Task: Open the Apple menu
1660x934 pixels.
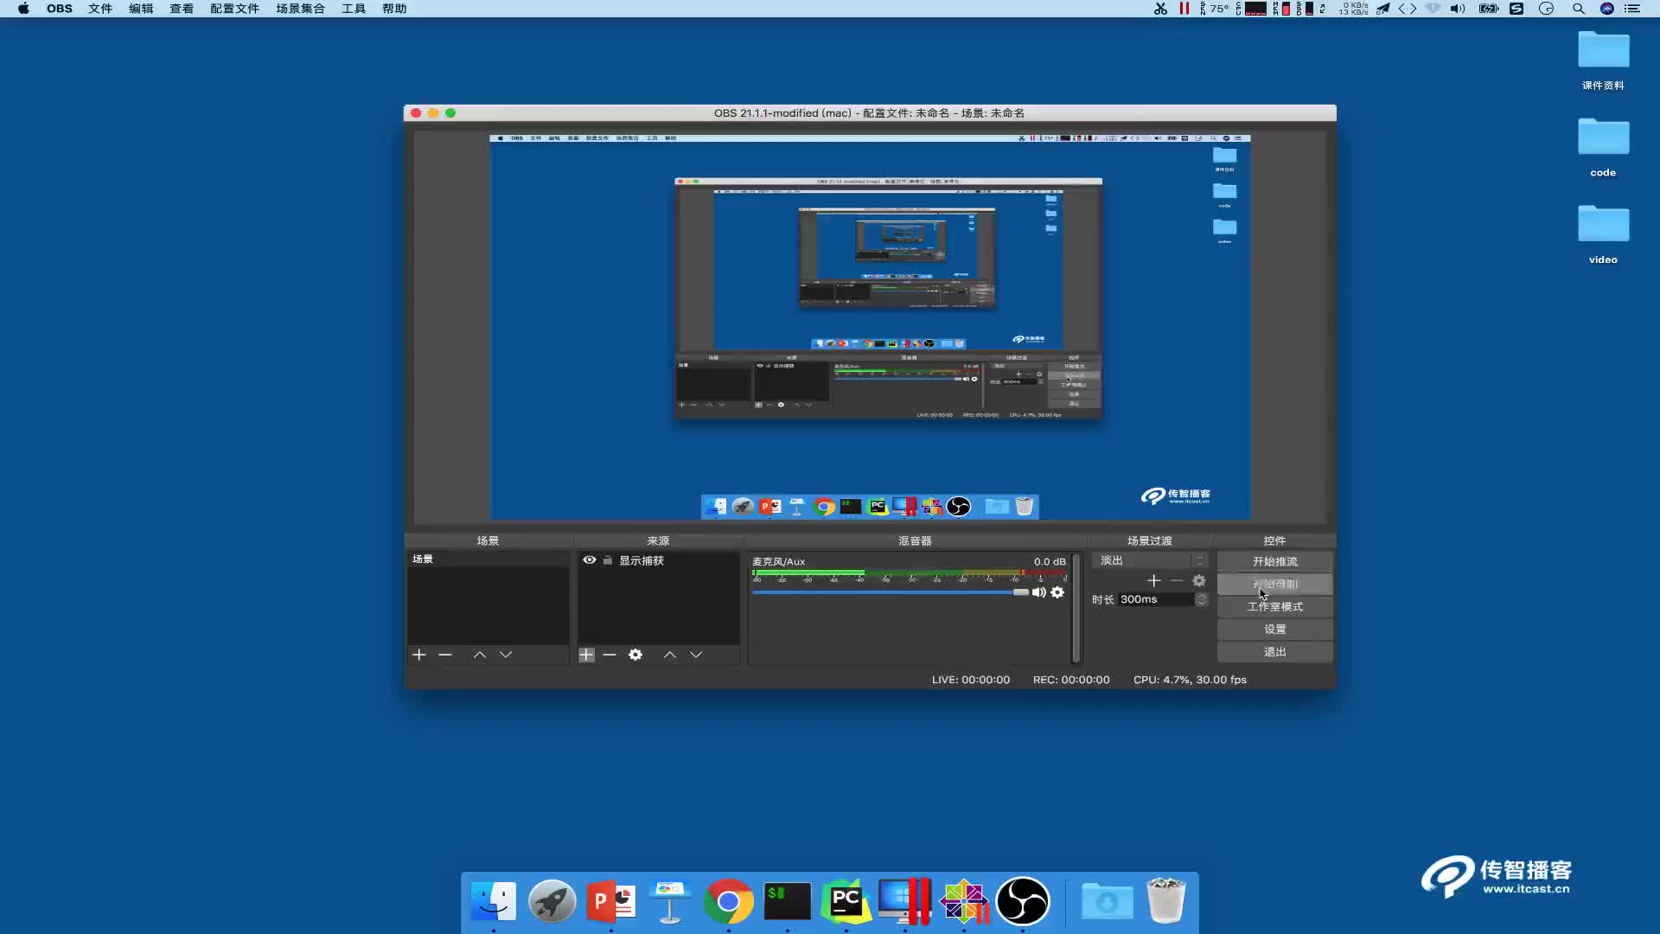Action: (x=23, y=9)
